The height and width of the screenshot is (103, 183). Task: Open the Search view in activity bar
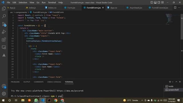4,16
